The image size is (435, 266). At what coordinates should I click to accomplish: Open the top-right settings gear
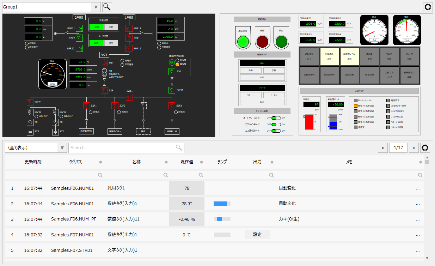(428, 7)
